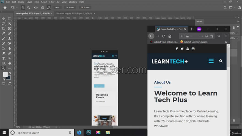Choose Zoom Out mode in options bar

[29, 7]
